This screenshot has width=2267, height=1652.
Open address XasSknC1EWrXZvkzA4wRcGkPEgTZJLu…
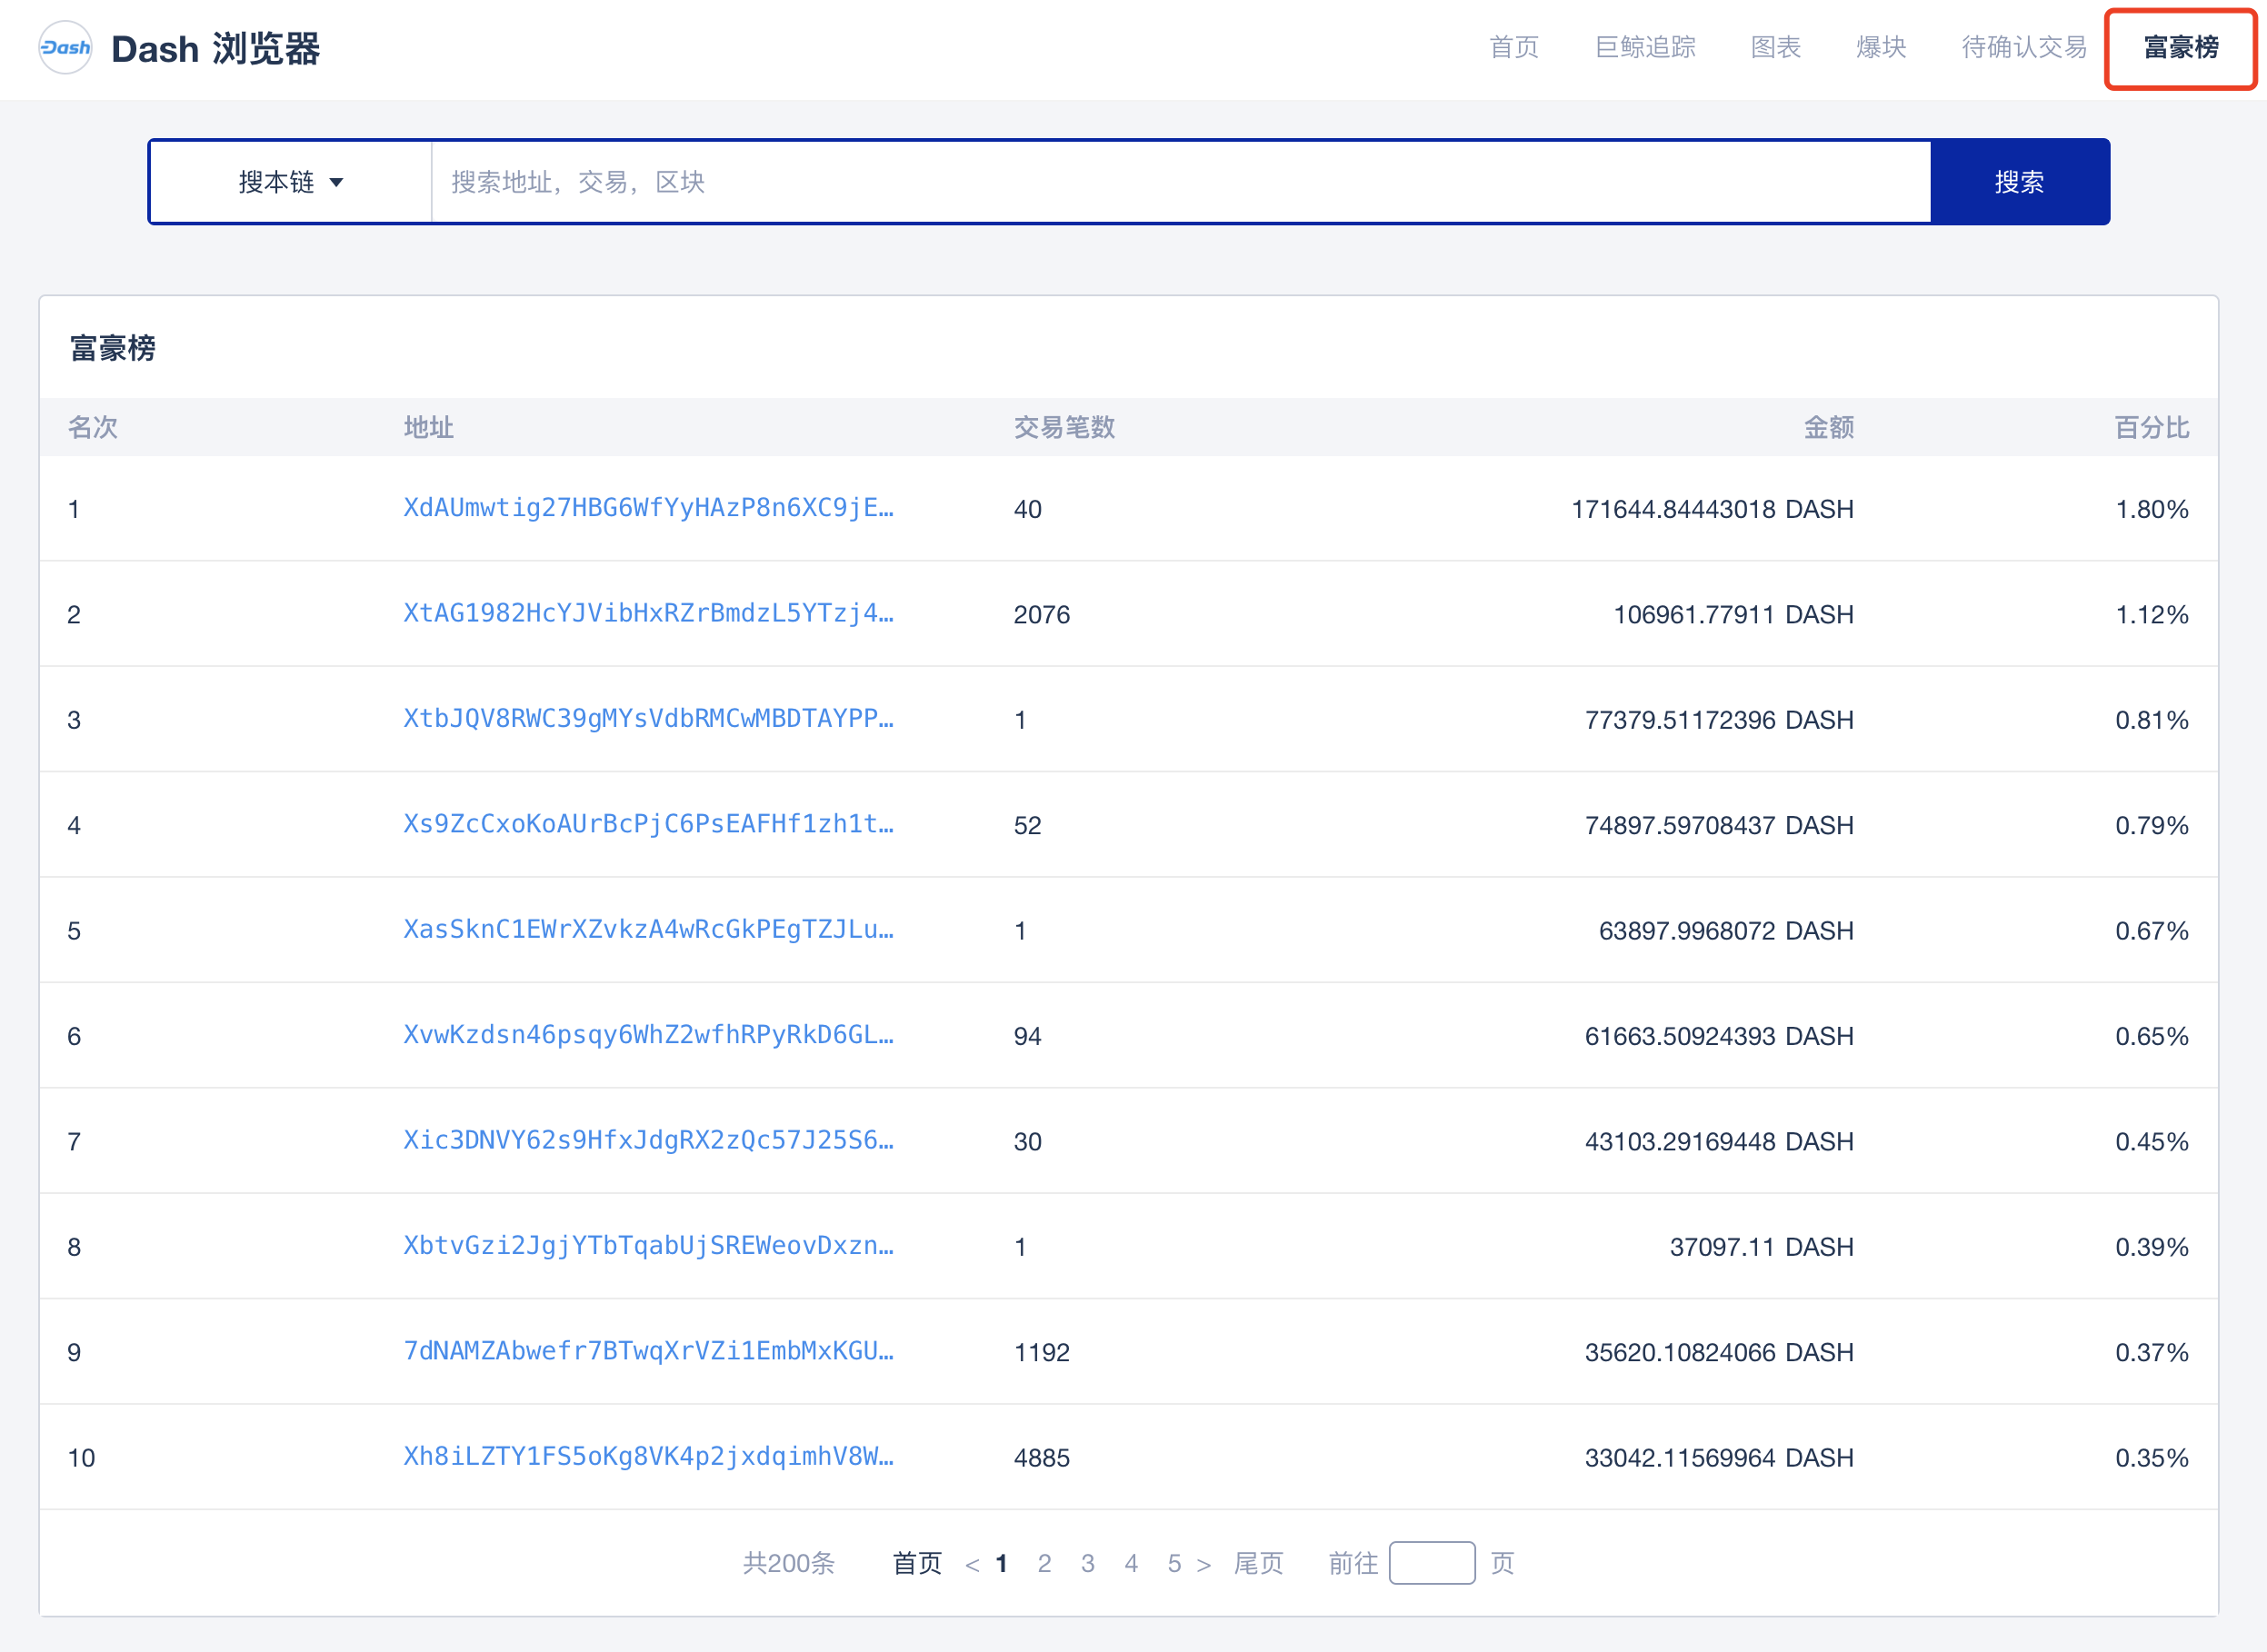coord(648,929)
